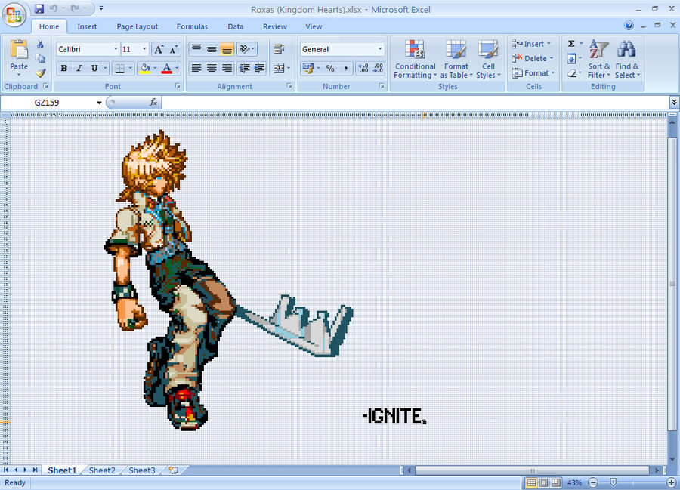Viewport: 680px width, 490px height.
Task: Click the Insert Function fx icon
Action: 153,102
